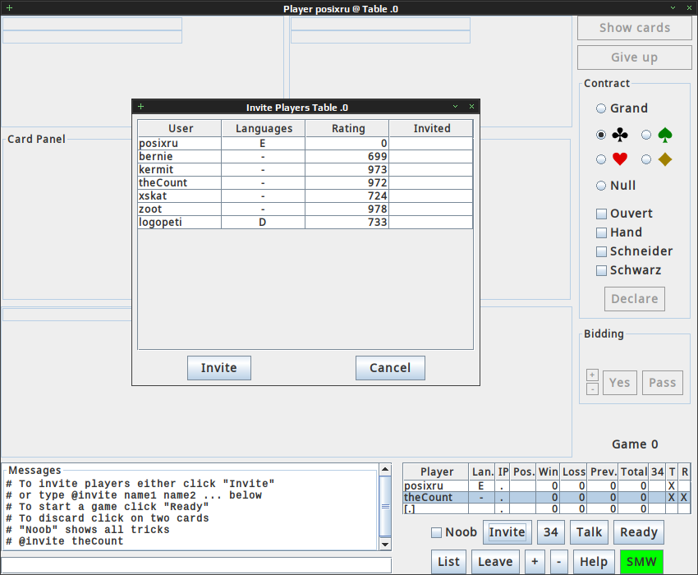
Task: Check the Schneider option
Action: 601,251
